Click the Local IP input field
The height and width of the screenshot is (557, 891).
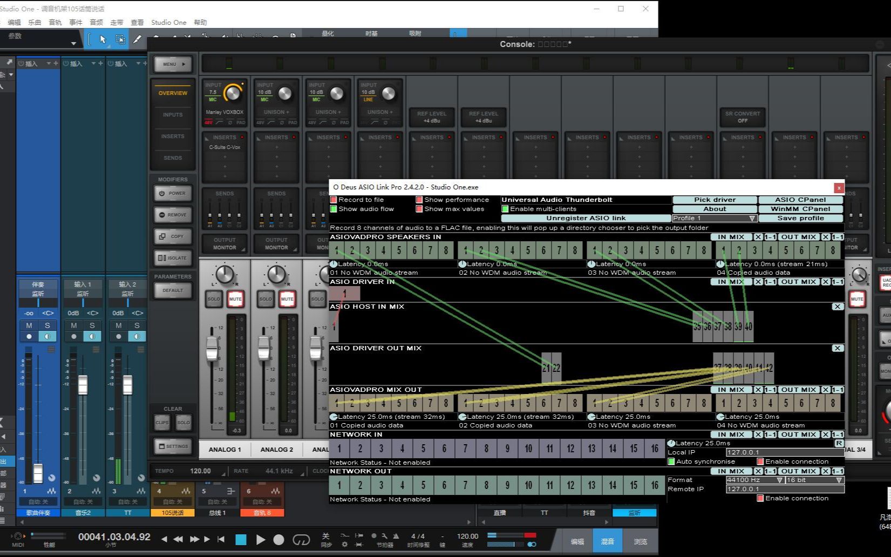[x=785, y=452]
